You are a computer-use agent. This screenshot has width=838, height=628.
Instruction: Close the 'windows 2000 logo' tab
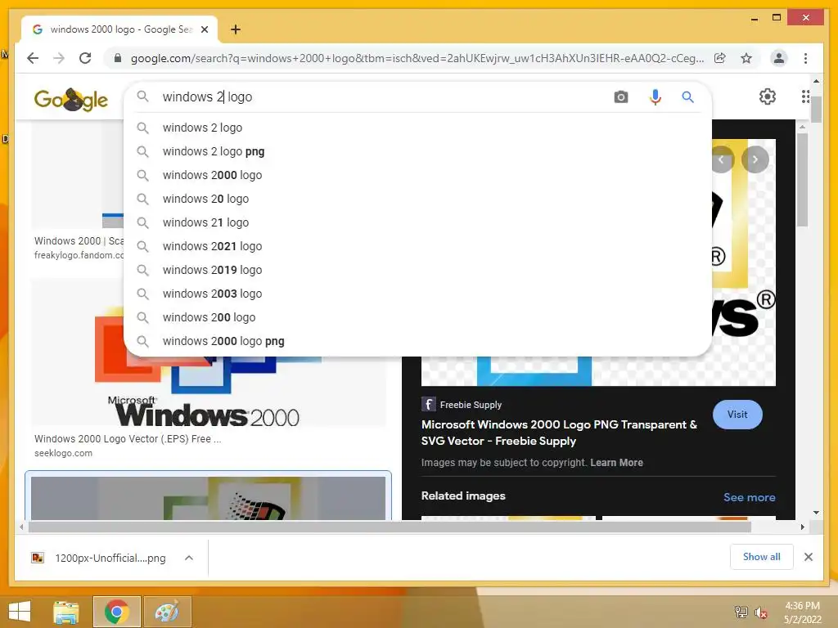205,29
